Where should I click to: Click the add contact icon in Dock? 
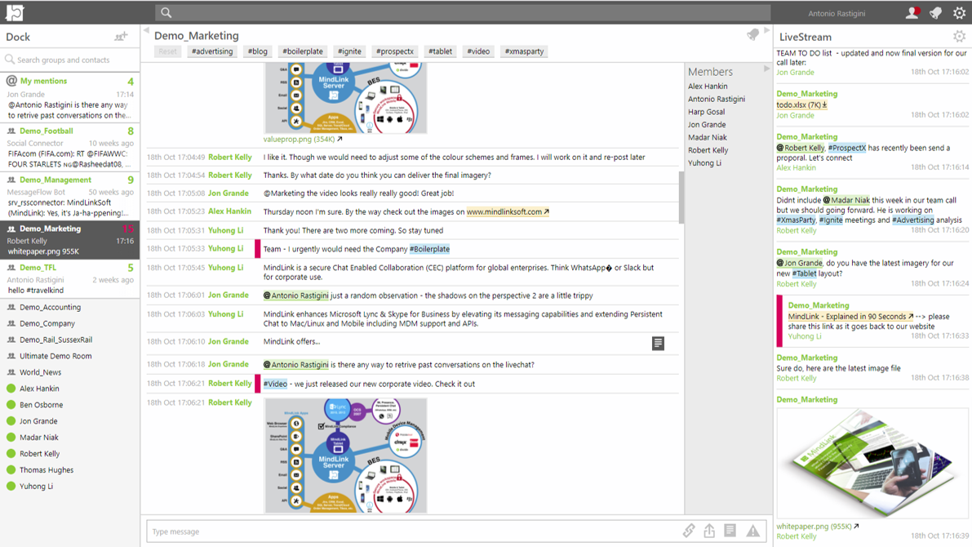pyautogui.click(x=121, y=37)
